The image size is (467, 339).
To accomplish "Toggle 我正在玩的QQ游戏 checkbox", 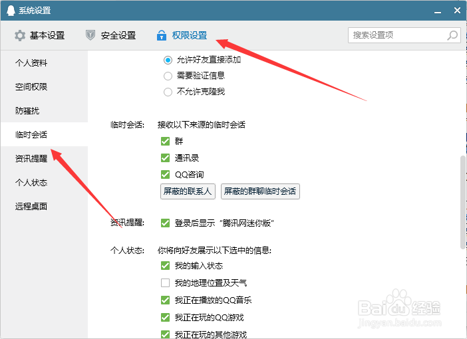I will click(165, 317).
